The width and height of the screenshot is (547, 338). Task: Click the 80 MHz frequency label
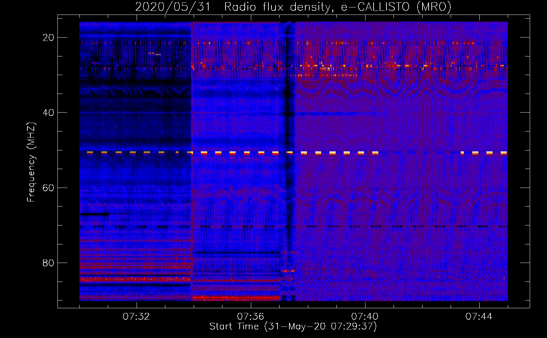point(48,263)
